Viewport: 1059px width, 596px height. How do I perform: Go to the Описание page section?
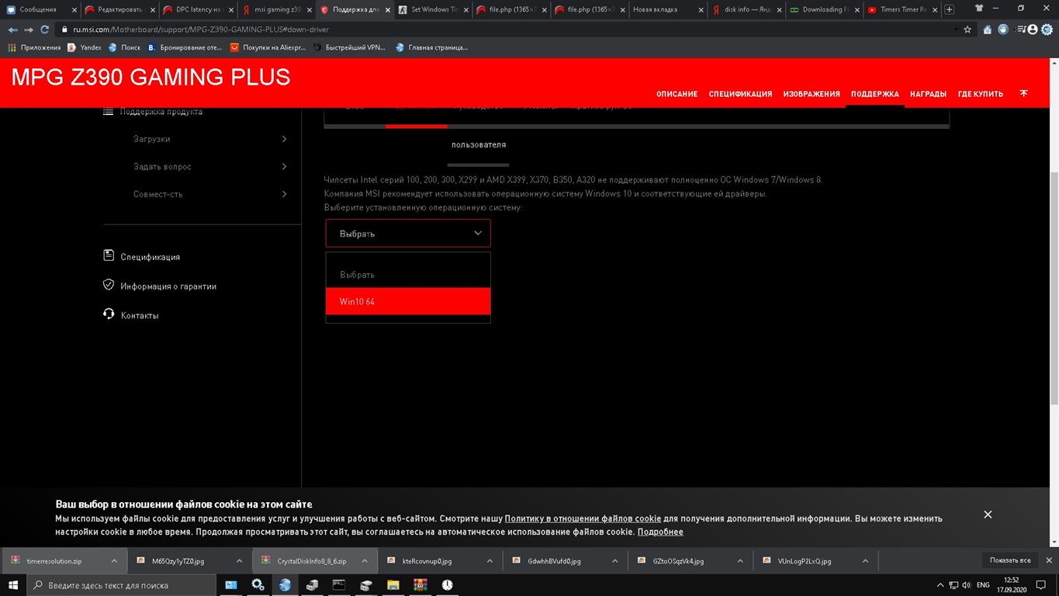pyautogui.click(x=677, y=94)
